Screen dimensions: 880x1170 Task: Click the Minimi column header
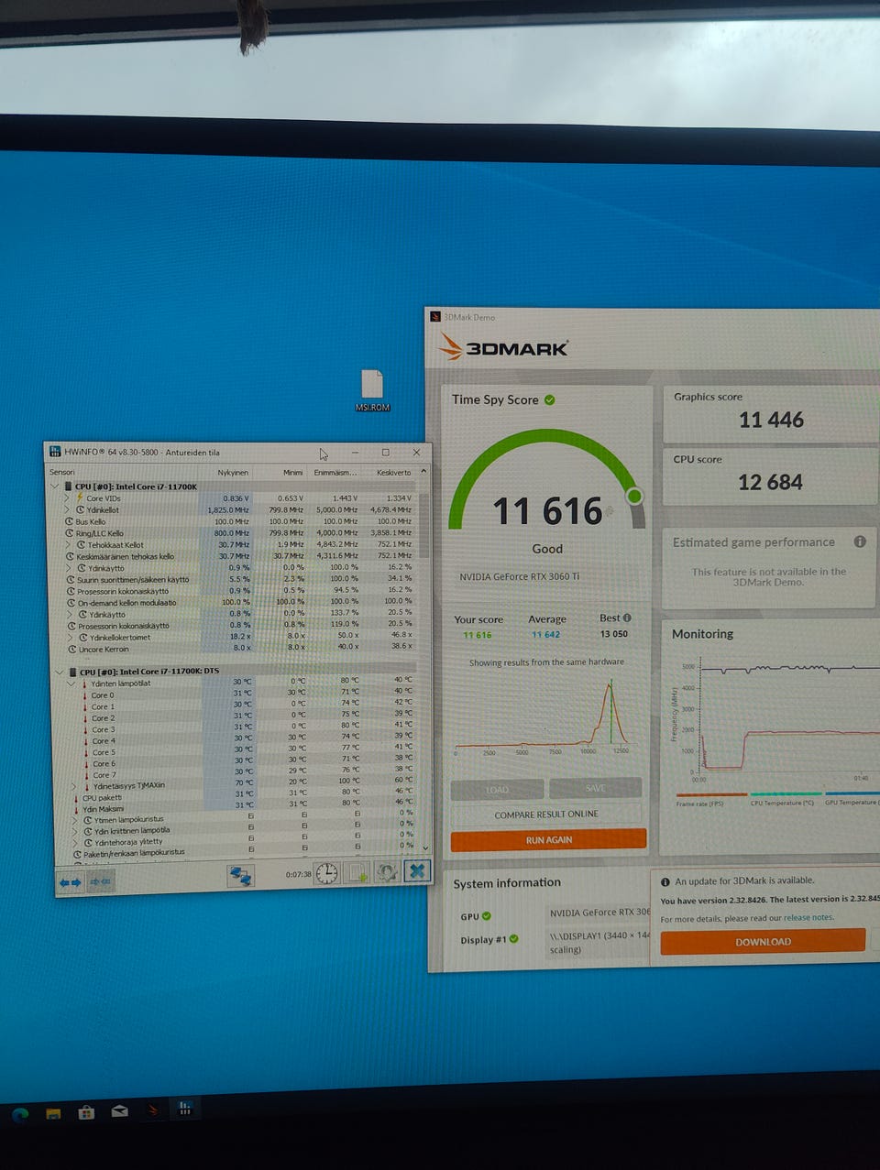click(x=293, y=472)
